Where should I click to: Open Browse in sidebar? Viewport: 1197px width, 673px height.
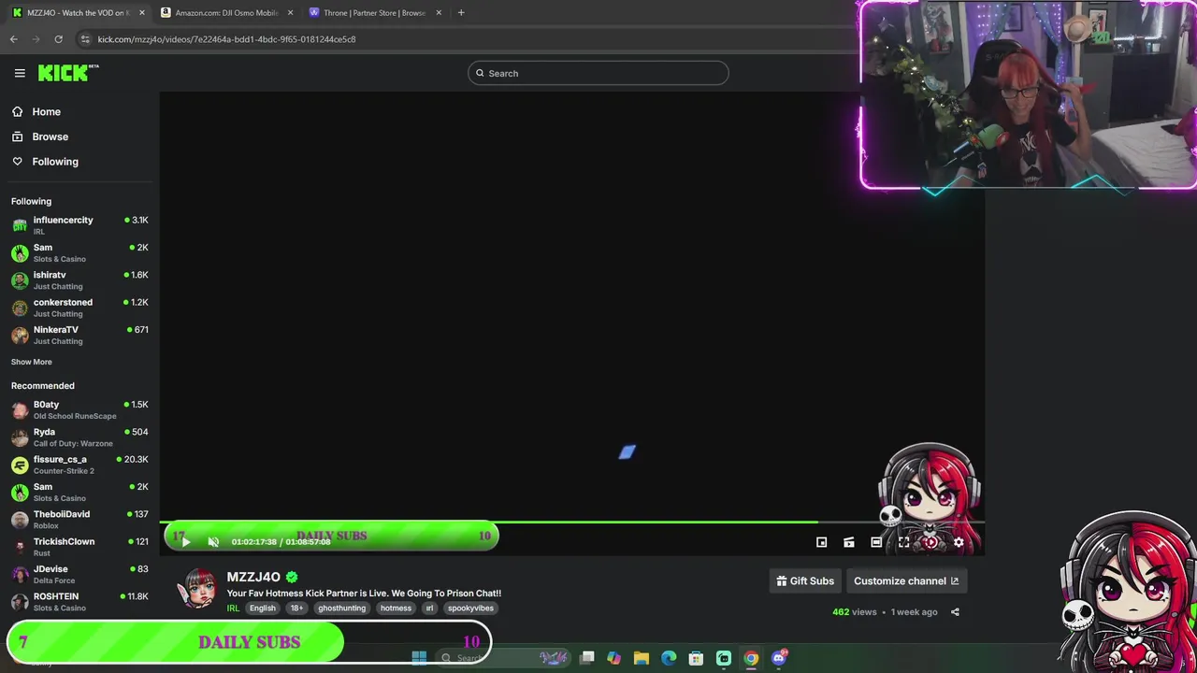(50, 136)
